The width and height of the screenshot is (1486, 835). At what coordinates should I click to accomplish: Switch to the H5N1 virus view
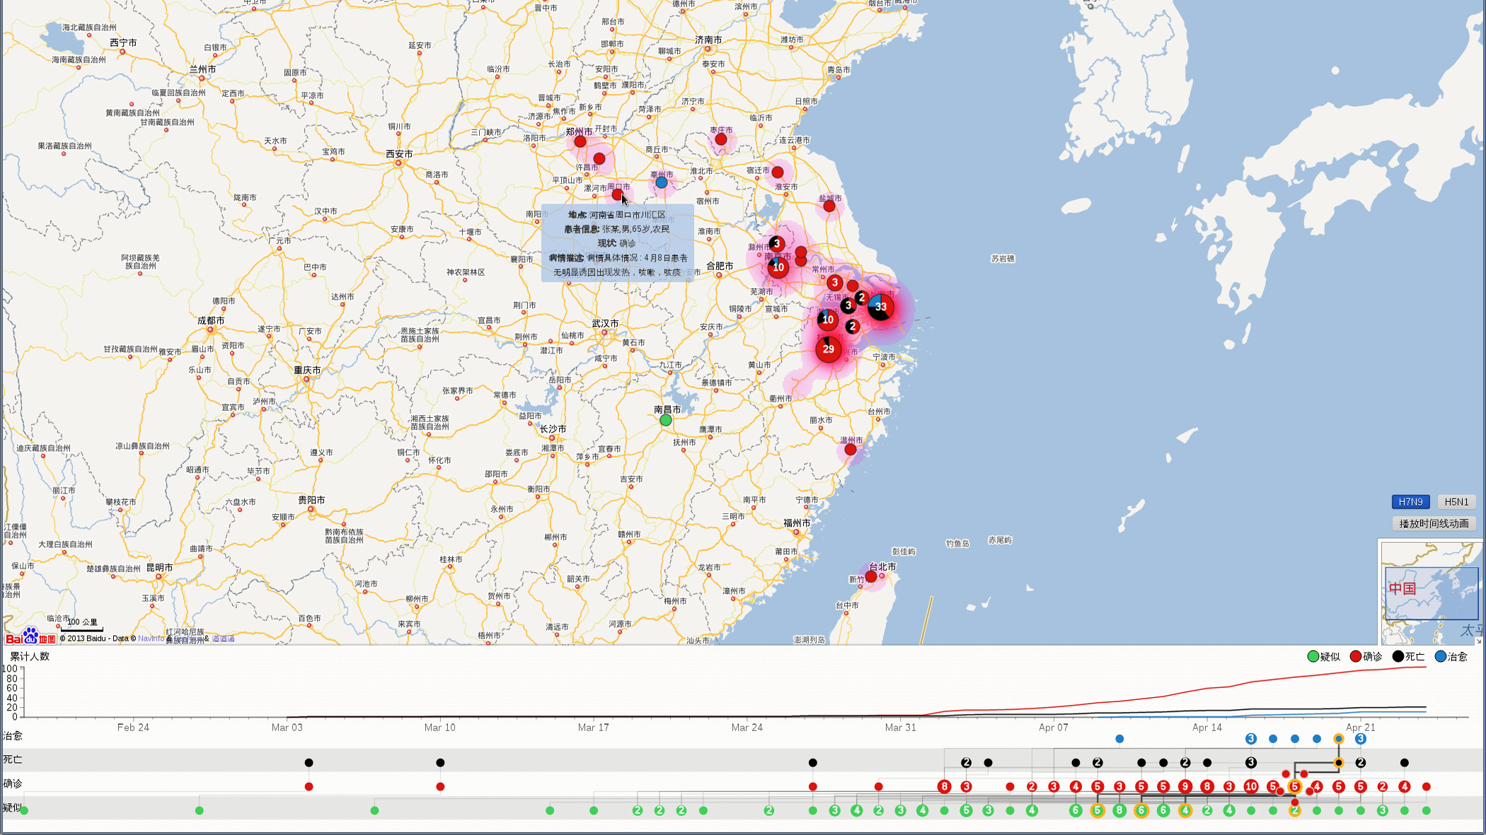(1457, 502)
